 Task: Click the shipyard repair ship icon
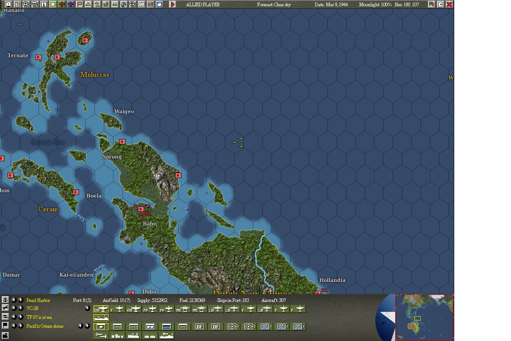(x=166, y=336)
